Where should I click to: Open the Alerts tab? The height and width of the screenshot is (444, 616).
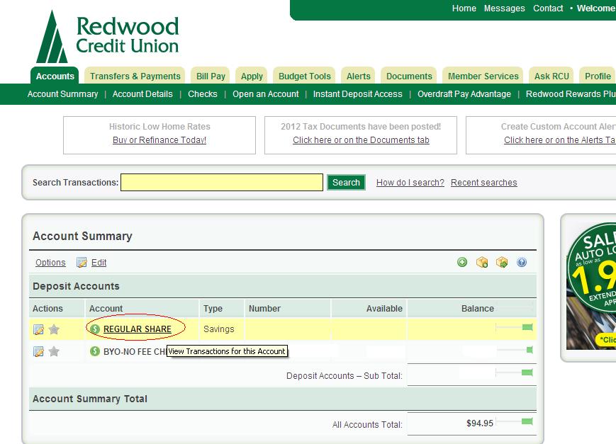(x=358, y=76)
